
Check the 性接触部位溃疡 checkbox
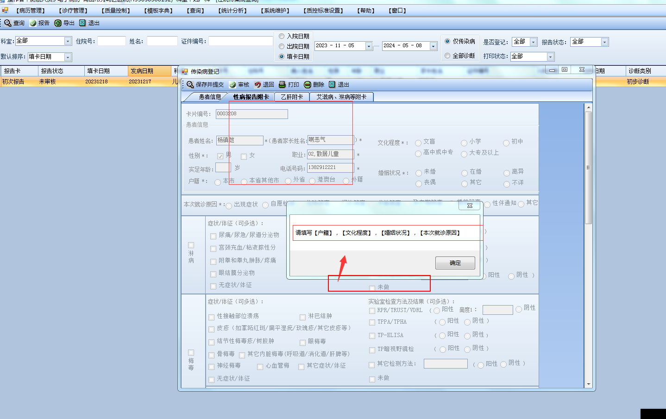[212, 317]
